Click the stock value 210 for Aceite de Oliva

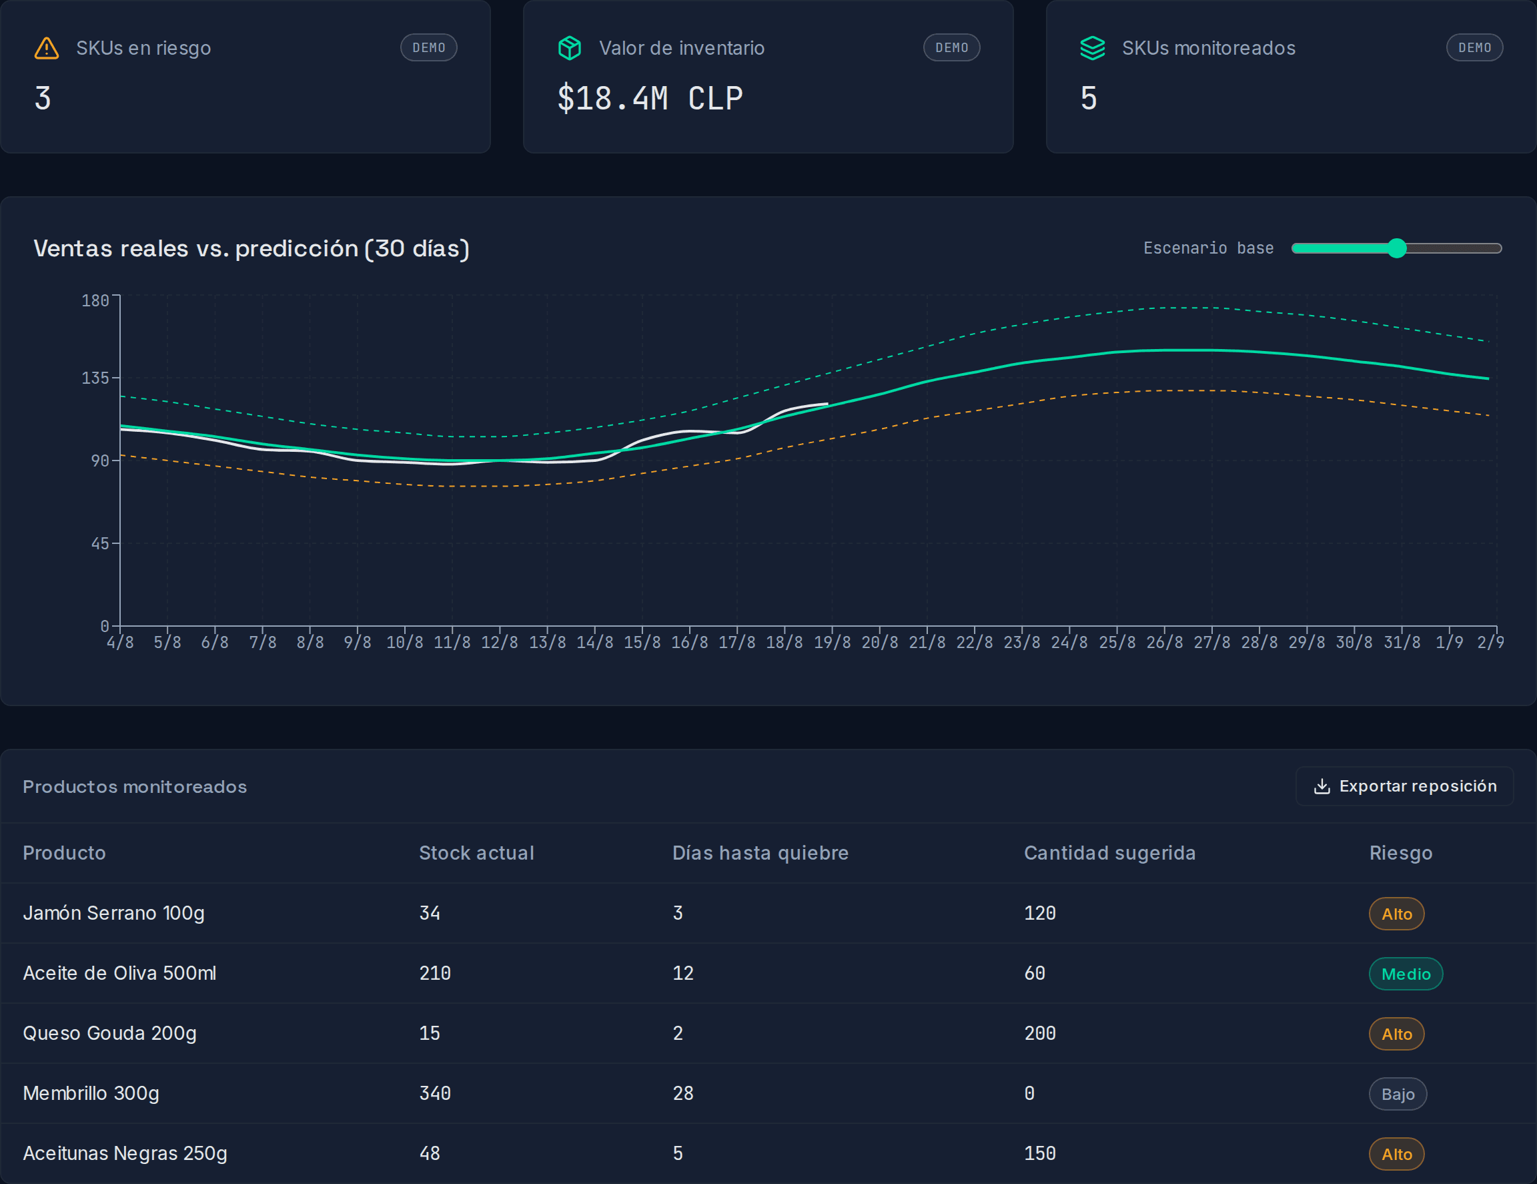pos(435,973)
